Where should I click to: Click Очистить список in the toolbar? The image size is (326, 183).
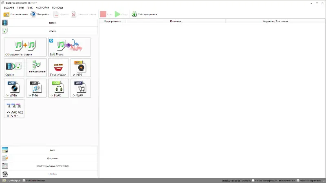(x=84, y=14)
